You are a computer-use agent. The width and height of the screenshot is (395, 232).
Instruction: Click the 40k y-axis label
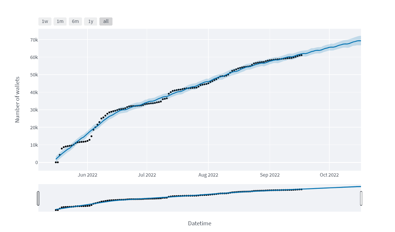coord(35,92)
